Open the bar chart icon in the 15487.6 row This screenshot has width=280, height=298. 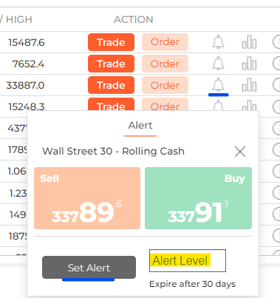[x=249, y=42]
